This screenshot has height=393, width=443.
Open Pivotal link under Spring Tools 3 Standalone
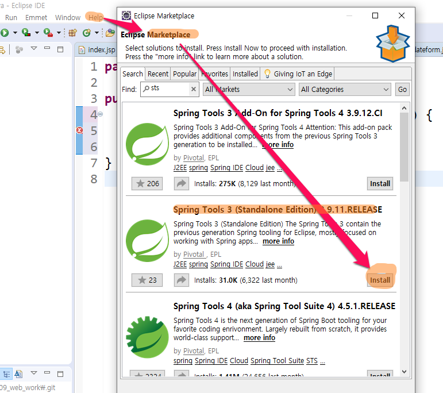194,255
